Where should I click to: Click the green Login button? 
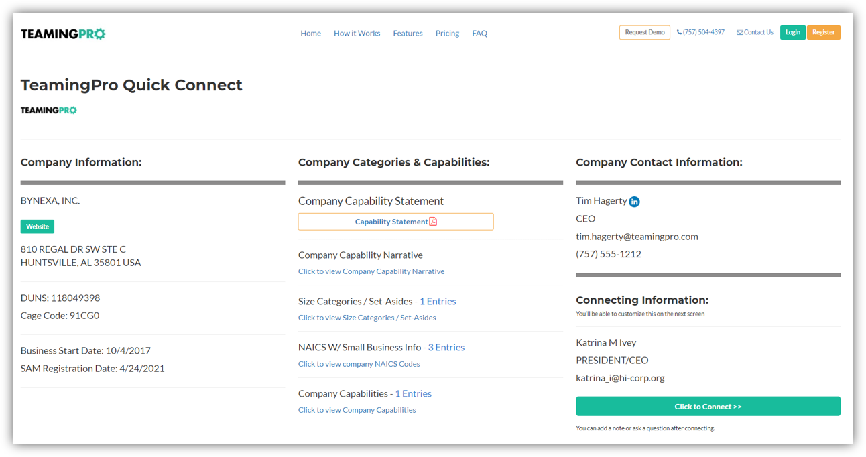[x=793, y=32]
